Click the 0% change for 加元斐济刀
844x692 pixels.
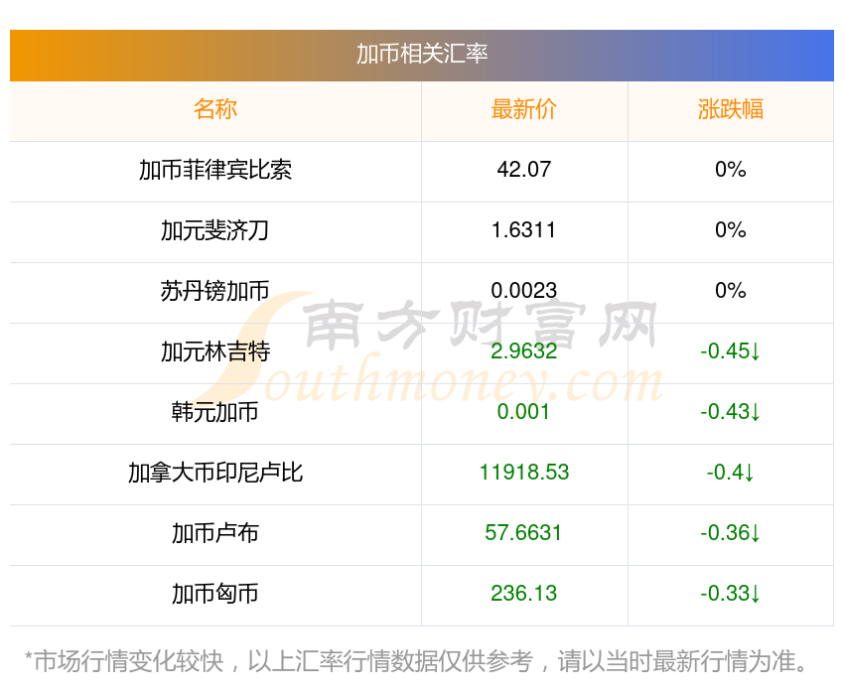pyautogui.click(x=731, y=230)
